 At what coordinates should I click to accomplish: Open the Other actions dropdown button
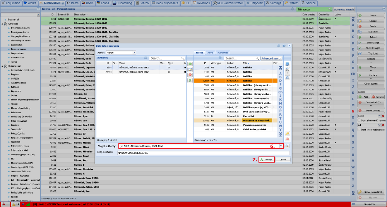click(371, 85)
